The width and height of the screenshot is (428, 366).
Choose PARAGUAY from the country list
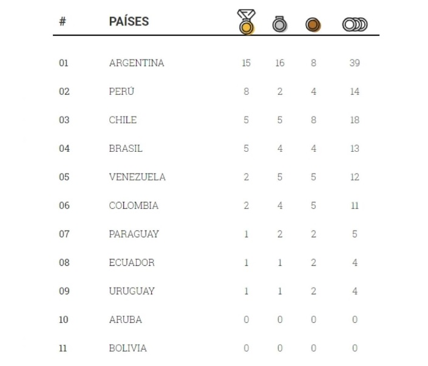pos(134,234)
